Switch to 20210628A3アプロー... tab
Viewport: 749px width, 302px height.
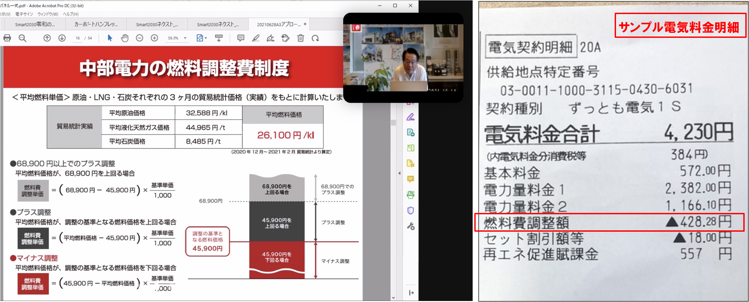[279, 24]
